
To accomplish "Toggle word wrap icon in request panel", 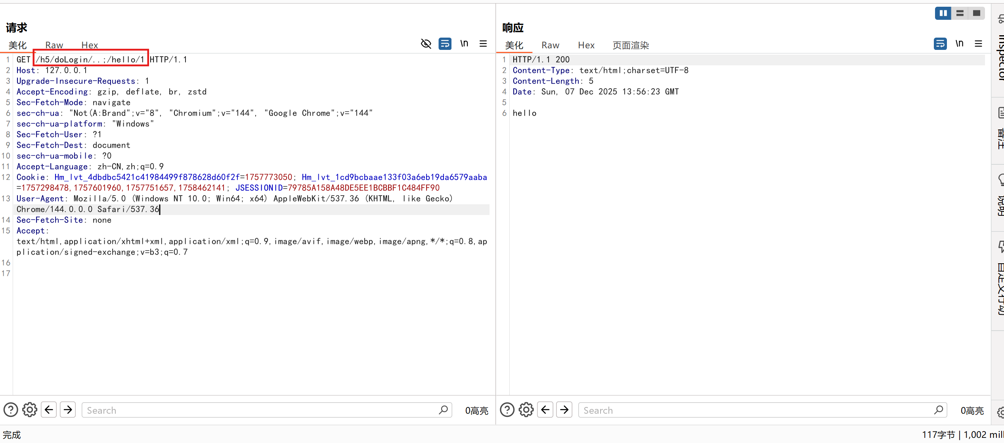I will click(445, 44).
